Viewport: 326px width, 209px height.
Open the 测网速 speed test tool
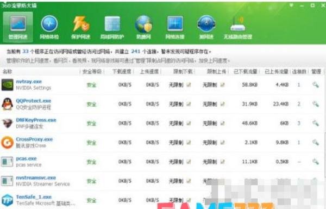(x=206, y=27)
